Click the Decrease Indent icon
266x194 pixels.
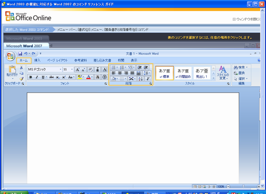[140, 67]
